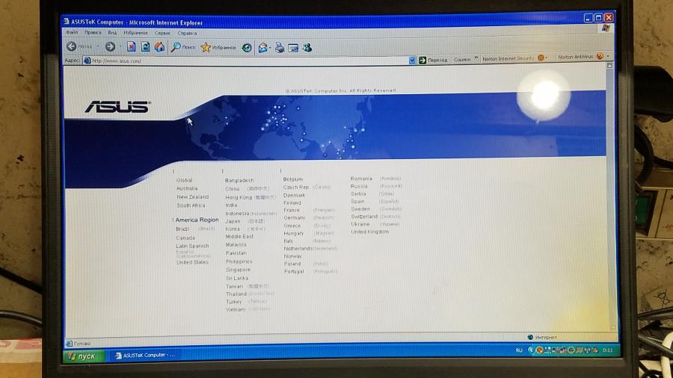Choose the Brazil link
The image size is (673, 378).
click(182, 229)
